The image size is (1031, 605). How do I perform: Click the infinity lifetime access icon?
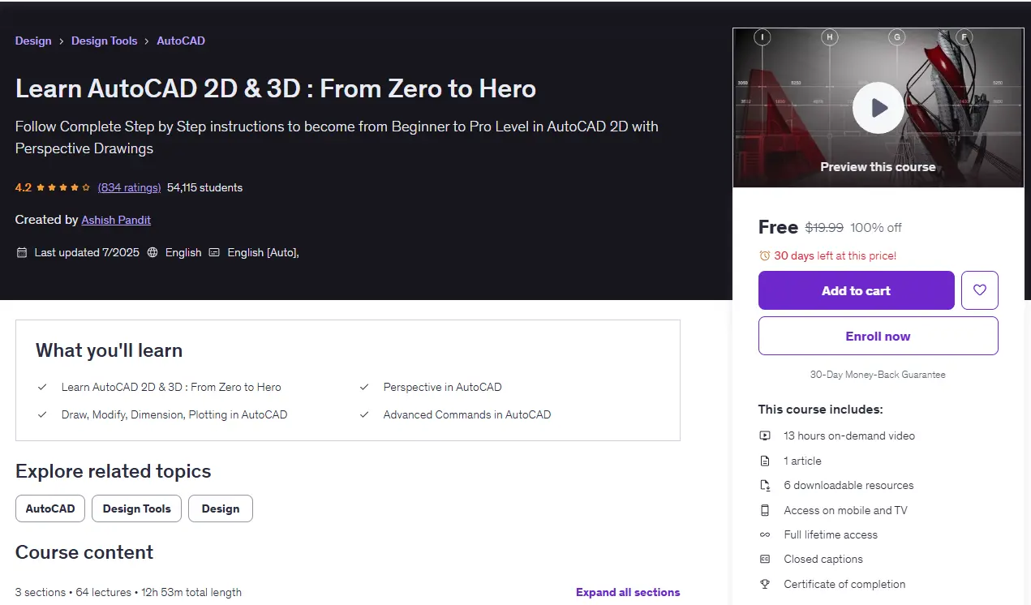coord(765,534)
